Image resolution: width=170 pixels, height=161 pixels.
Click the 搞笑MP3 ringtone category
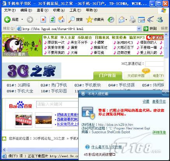(x=137, y=37)
